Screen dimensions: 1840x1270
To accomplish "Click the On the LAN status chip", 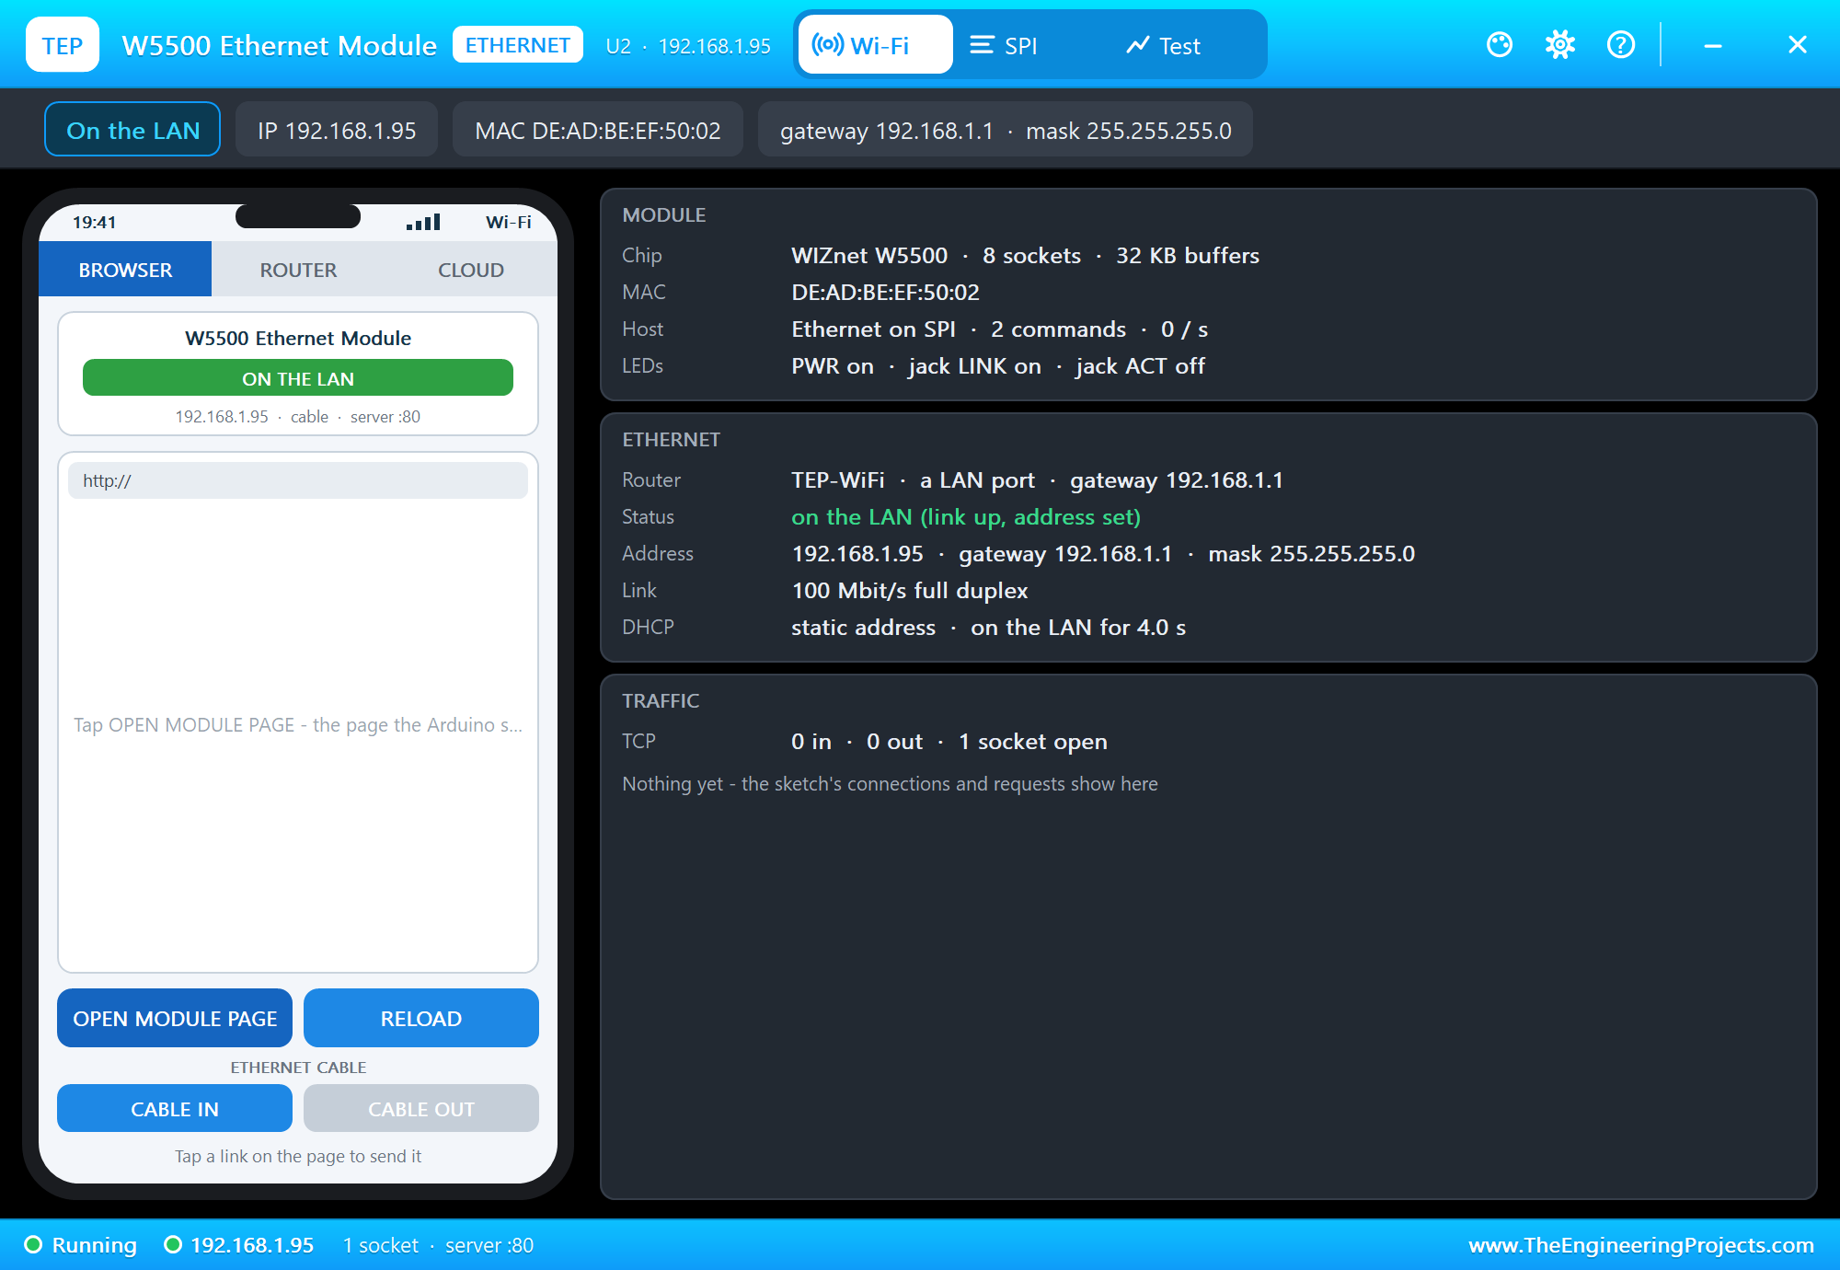I will click(132, 130).
